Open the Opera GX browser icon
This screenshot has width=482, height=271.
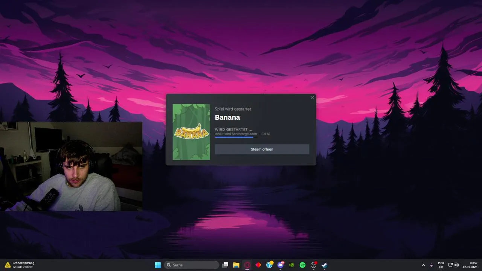[x=247, y=265]
